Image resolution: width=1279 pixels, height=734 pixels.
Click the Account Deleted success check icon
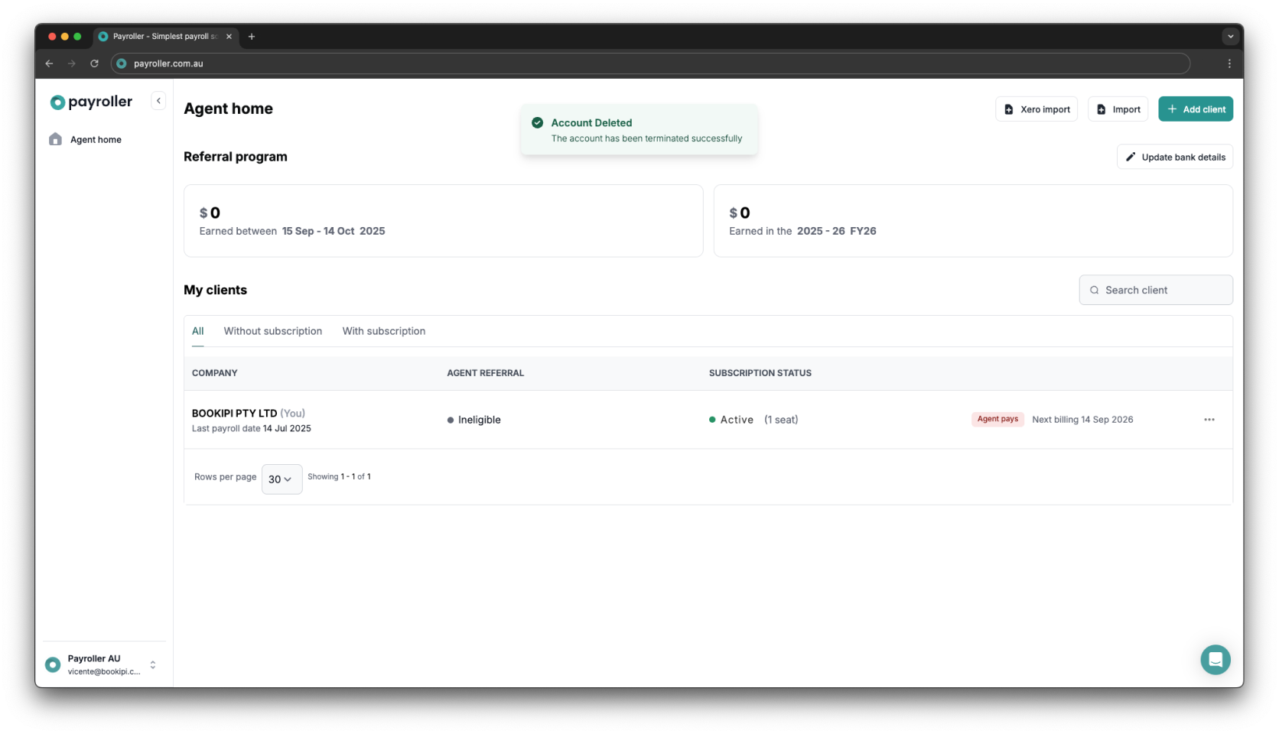pyautogui.click(x=538, y=123)
